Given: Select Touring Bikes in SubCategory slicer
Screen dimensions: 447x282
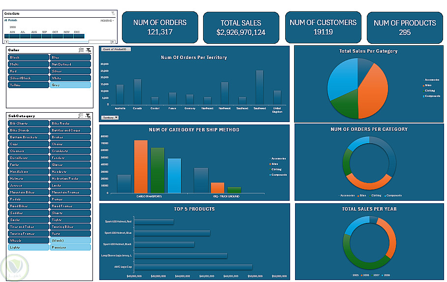Looking at the screenshot, I should (70, 226).
